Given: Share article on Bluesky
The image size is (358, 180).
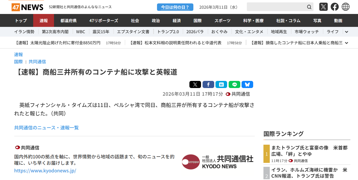Looking at the screenshot, I should pyautogui.click(x=247, y=85).
